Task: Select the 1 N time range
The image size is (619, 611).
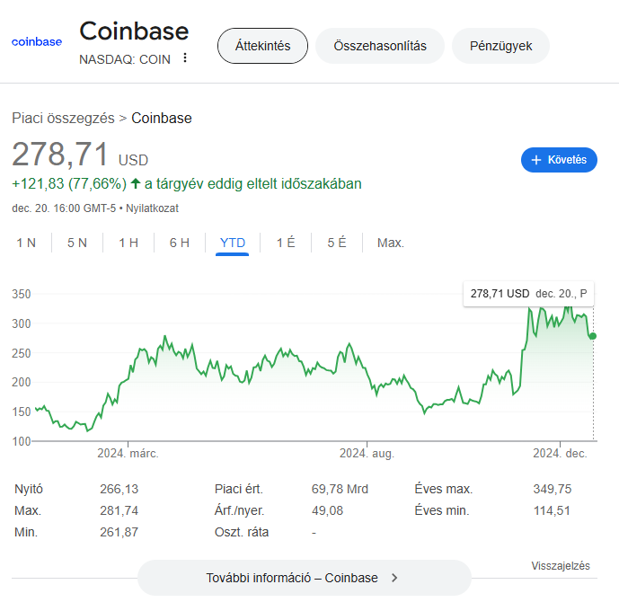Action: click(x=26, y=243)
